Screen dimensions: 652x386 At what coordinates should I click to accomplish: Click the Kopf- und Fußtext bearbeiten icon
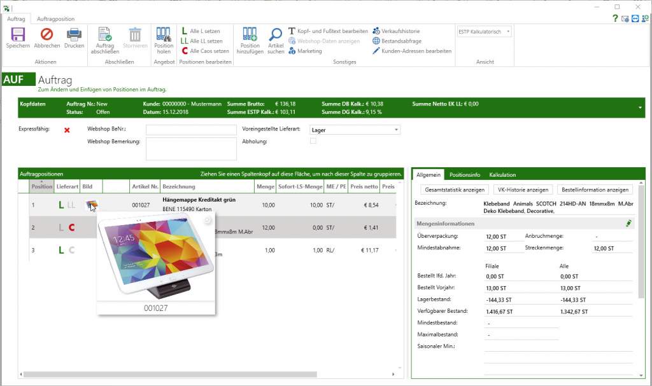pos(291,31)
